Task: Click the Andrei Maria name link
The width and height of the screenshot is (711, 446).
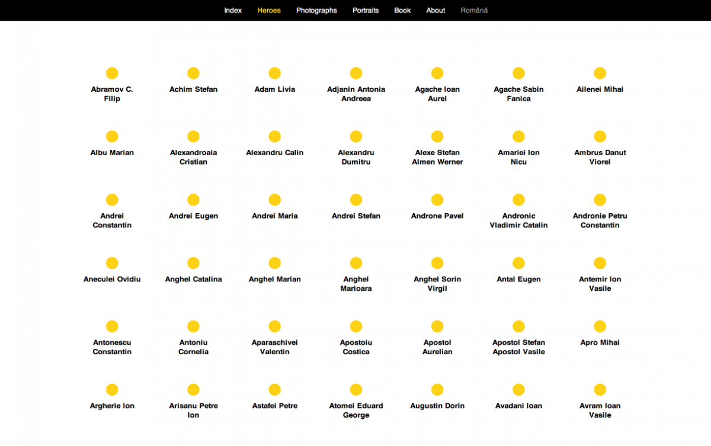Action: click(x=274, y=216)
